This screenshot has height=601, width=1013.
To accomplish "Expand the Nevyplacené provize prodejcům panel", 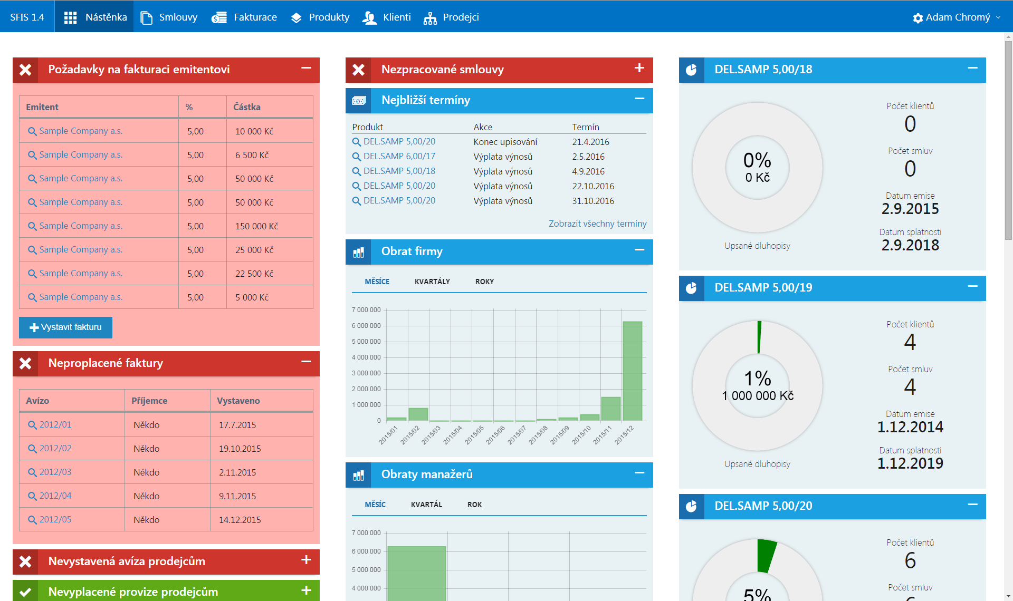I will coord(306,590).
